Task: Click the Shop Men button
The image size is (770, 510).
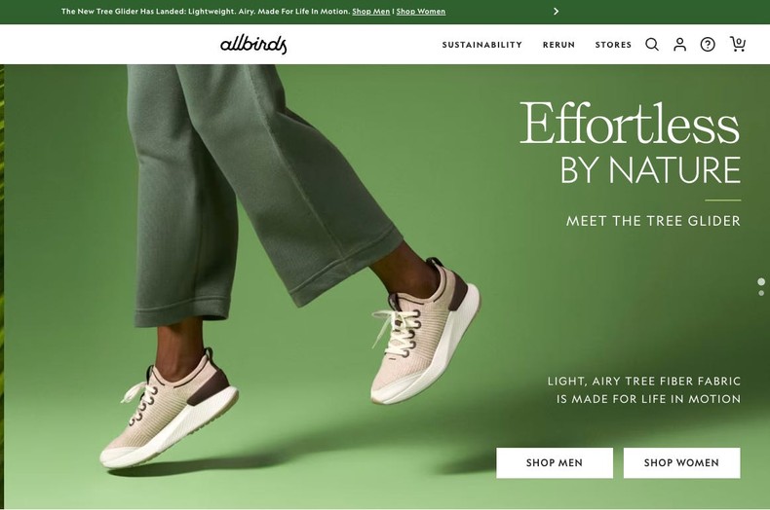Action: (x=555, y=463)
